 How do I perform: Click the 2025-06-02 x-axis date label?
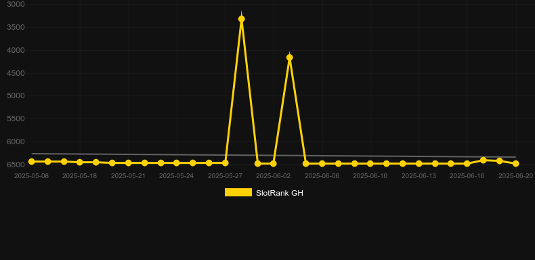(274, 176)
